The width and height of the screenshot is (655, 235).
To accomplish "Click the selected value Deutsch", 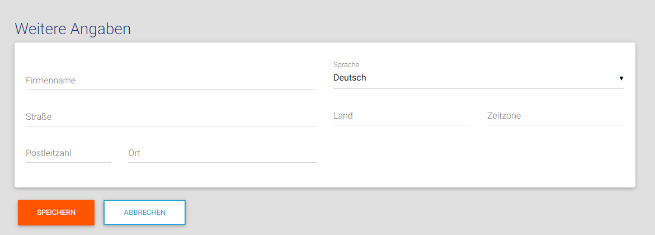I will tap(350, 78).
